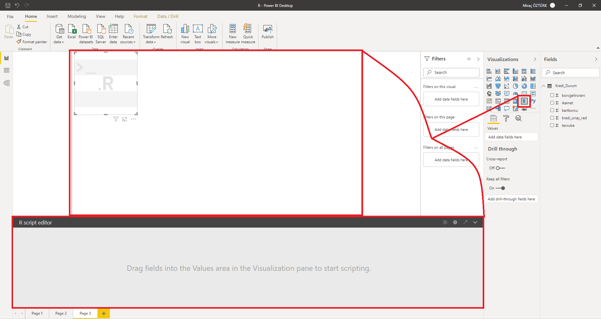The width and height of the screenshot is (601, 319).
Task: Toggle Cross-report drill through switch
Action: [500, 168]
